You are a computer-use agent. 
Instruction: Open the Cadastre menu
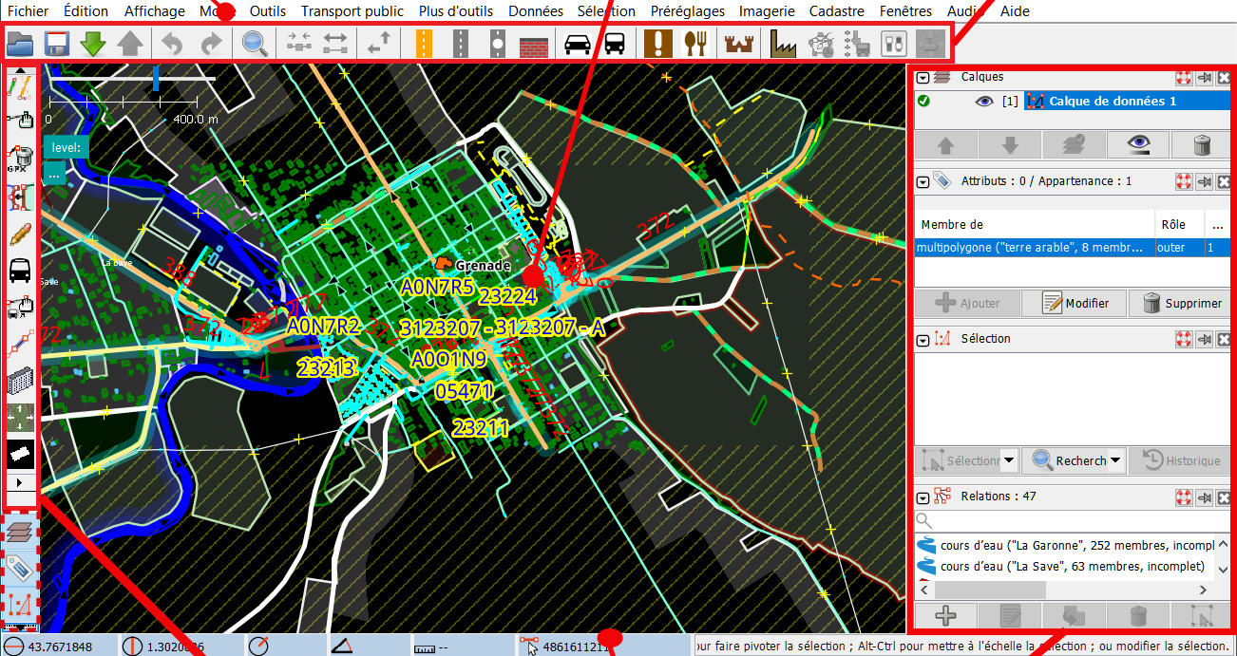[837, 11]
